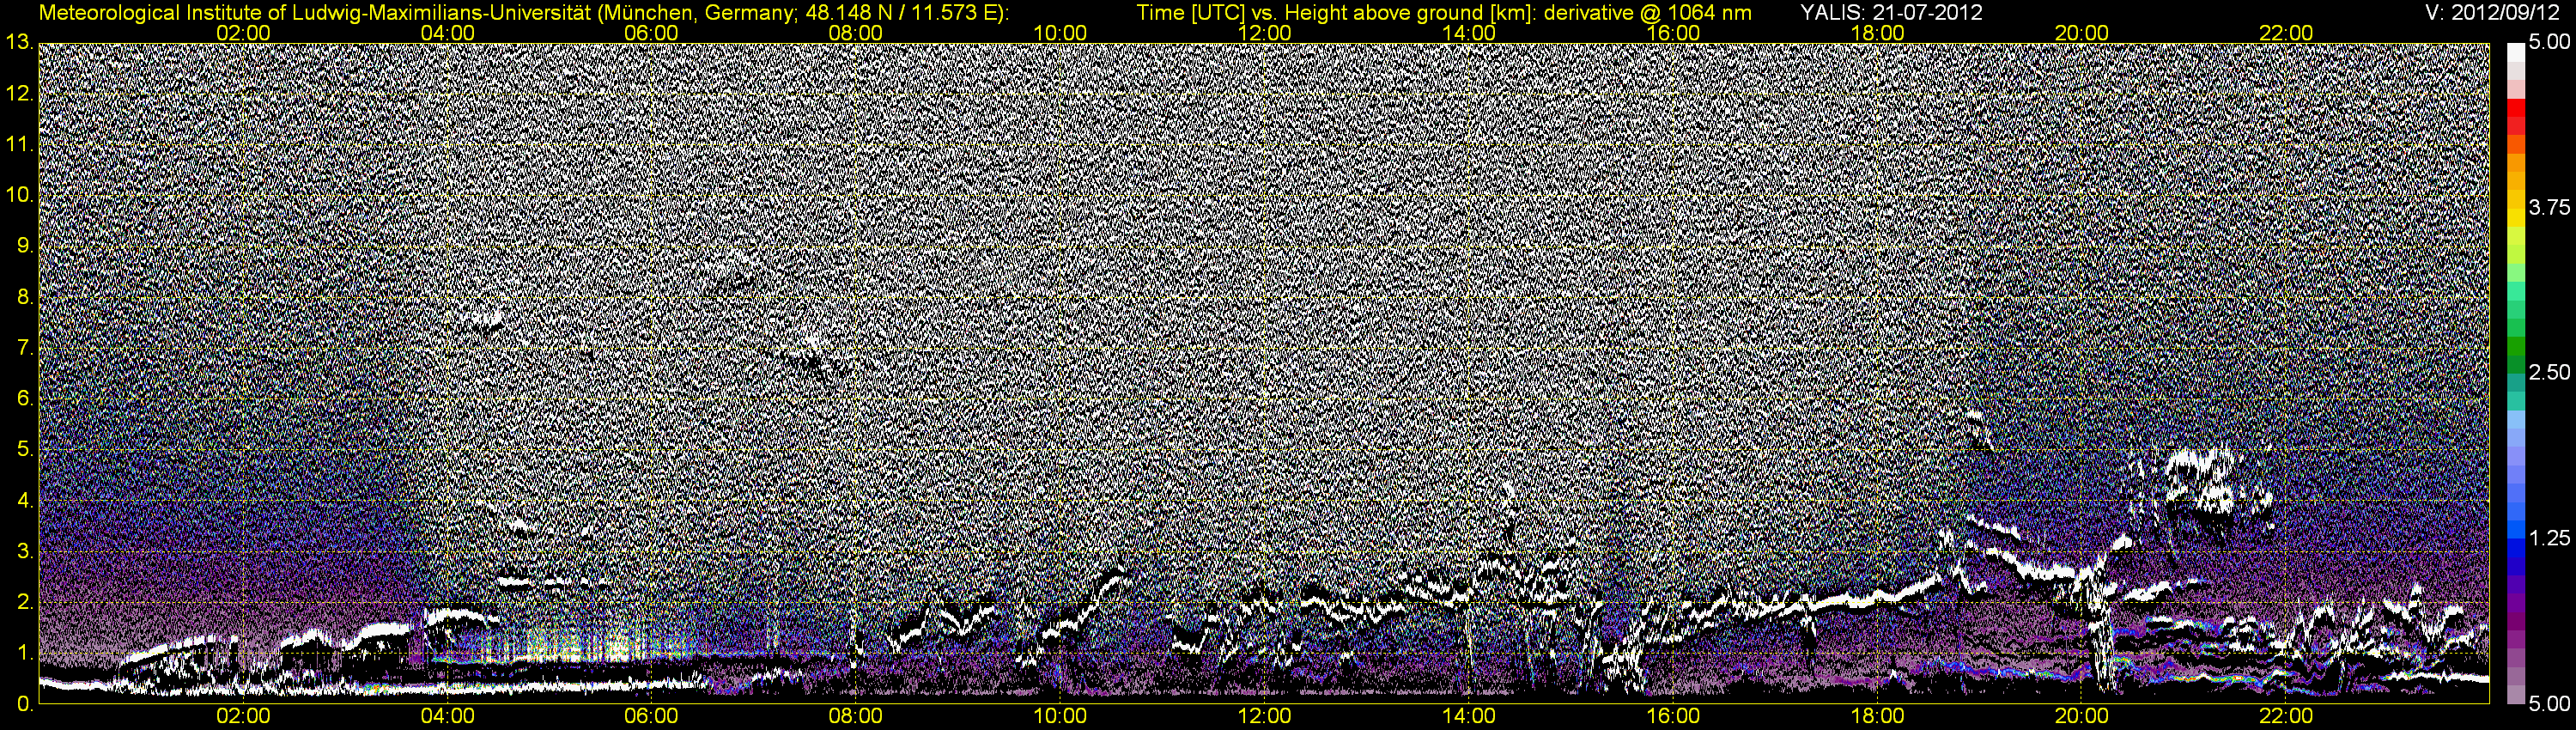Screen dimensions: 2576x730
Task: Click 22:00 on the upper time axis
Action: 2286,33
